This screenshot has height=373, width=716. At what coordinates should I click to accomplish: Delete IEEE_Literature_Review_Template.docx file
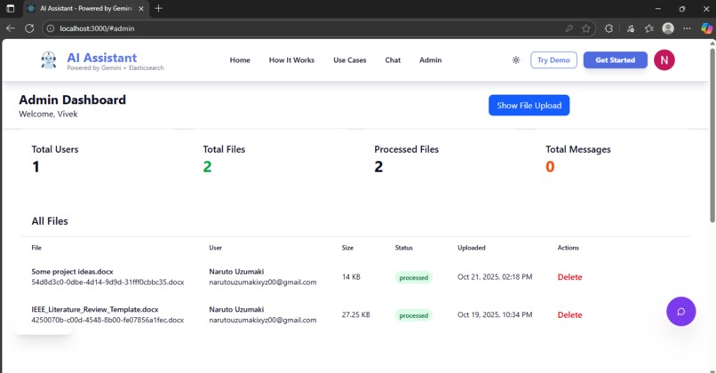(569, 315)
